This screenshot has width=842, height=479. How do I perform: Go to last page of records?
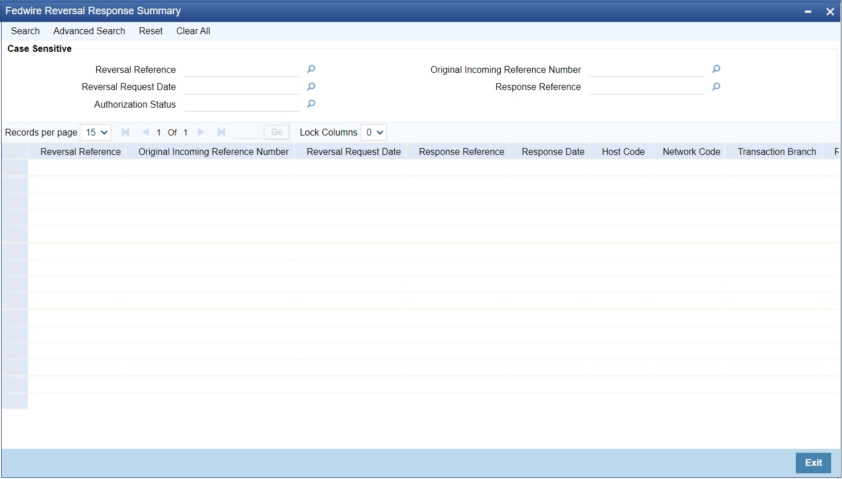pyautogui.click(x=221, y=132)
